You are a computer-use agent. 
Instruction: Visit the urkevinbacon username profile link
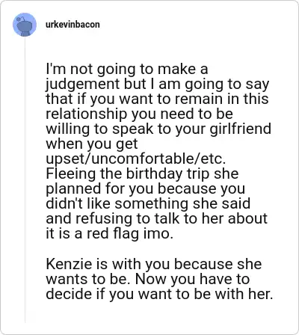pos(73,25)
